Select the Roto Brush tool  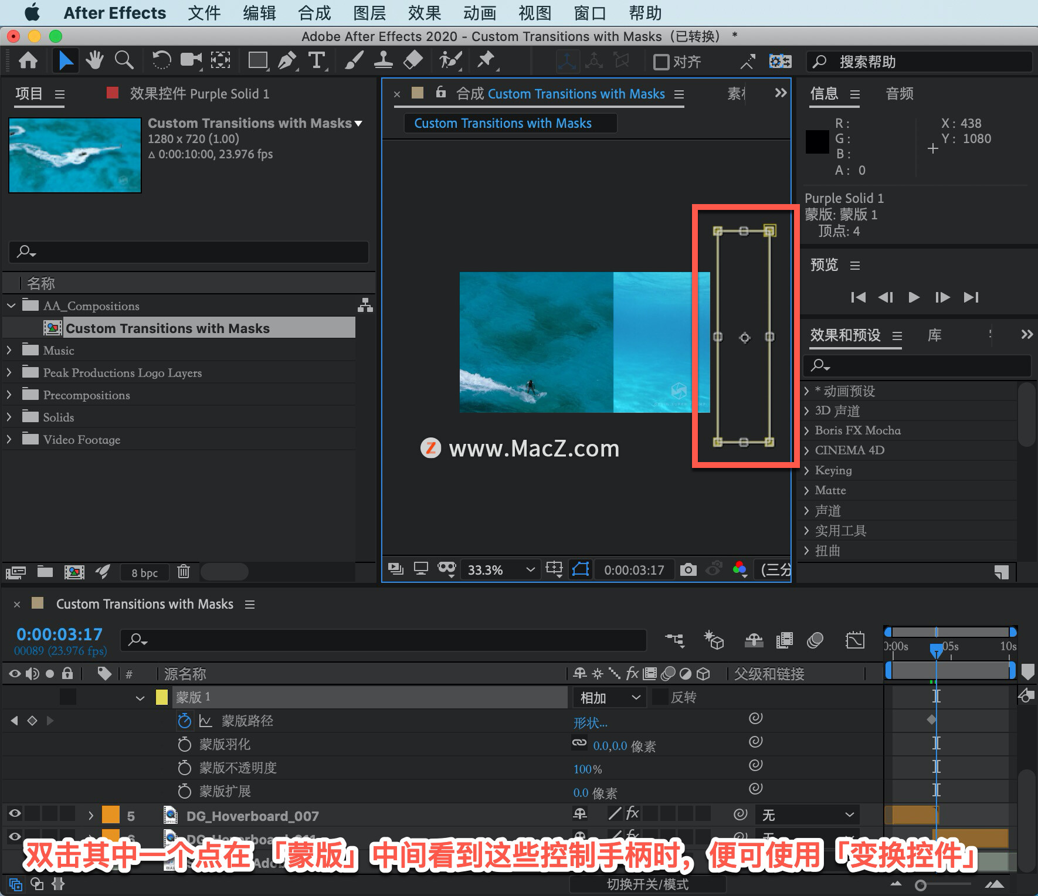click(450, 60)
